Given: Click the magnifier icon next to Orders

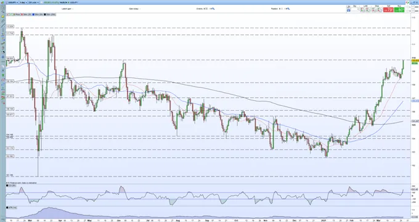Looking at the screenshot, I should click(x=213, y=9).
